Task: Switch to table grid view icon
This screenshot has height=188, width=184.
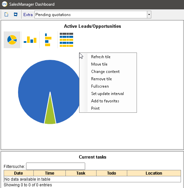Action: pyautogui.click(x=66, y=40)
